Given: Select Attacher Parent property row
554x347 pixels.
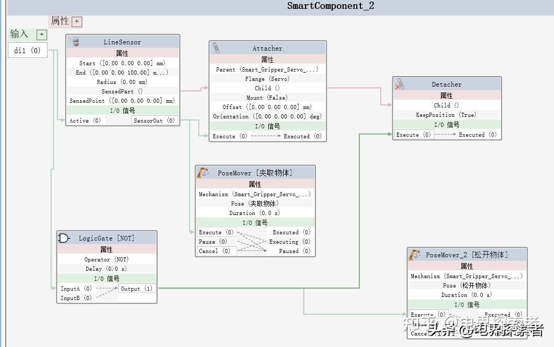Looking at the screenshot, I should tap(267, 69).
